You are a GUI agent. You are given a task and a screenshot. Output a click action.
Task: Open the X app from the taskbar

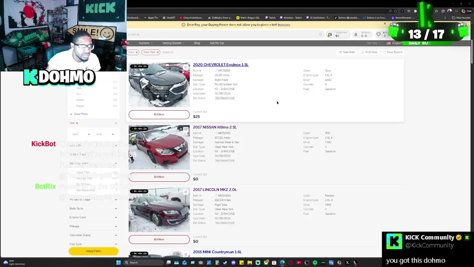pyautogui.click(x=347, y=263)
